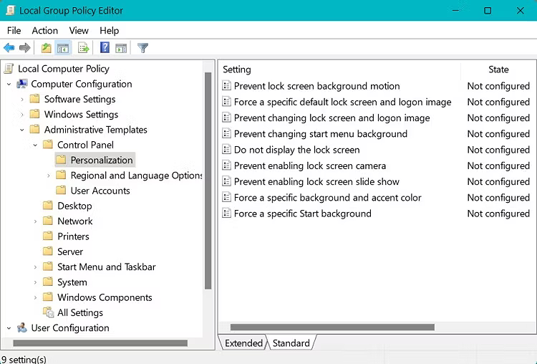
Task: Click the Up one level folder icon
Action: pyautogui.click(x=47, y=47)
